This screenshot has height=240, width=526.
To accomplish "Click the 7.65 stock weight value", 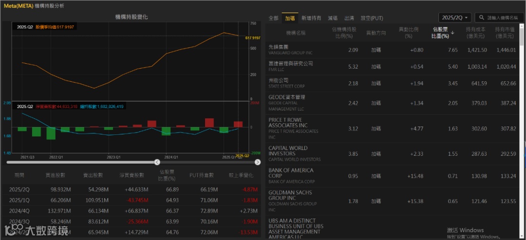I will point(453,50).
